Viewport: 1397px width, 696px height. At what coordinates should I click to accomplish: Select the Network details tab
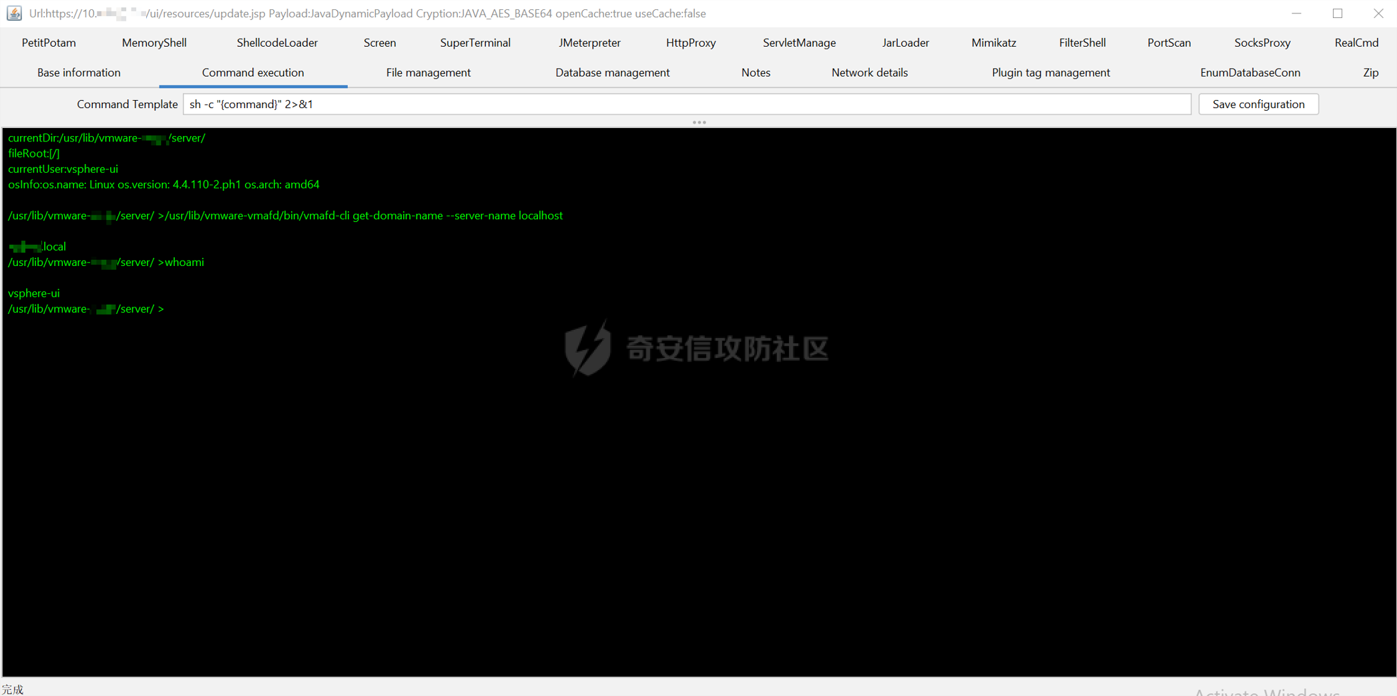[x=869, y=73]
